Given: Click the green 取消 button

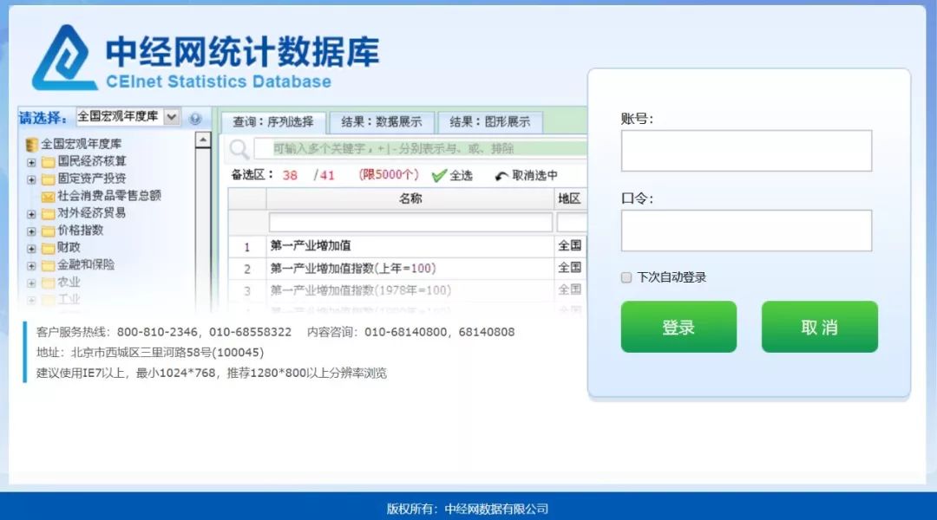Looking at the screenshot, I should click(819, 327).
